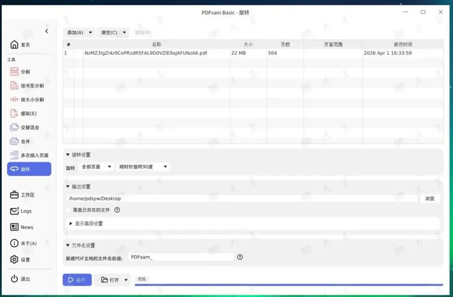The height and width of the screenshot is (297, 453).
Task: Open 按大小分割 split by size tool
Action: [x=29, y=99]
